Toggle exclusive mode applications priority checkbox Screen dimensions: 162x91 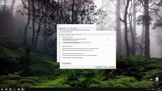[63, 50]
